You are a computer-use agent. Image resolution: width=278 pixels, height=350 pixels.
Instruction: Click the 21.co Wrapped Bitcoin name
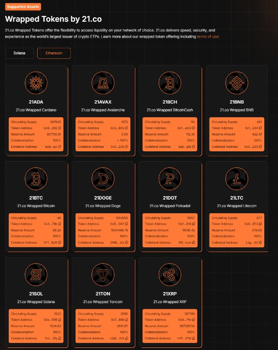(x=36, y=206)
